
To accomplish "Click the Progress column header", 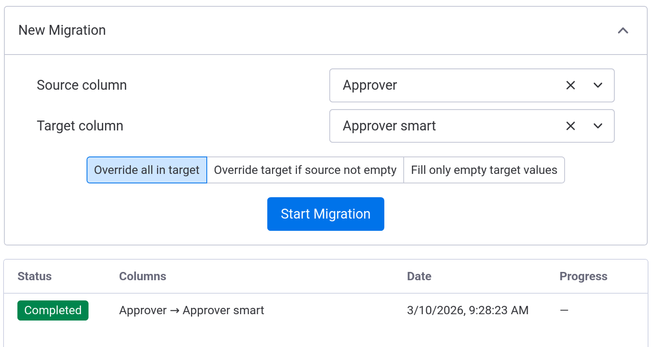I will click(583, 276).
